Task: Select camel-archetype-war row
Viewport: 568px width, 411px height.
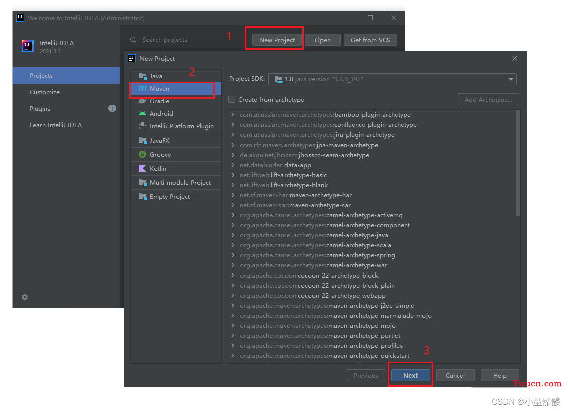Action: tap(371, 265)
